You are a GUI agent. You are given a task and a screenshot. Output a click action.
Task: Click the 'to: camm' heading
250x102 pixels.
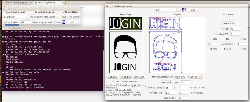click(x=228, y=14)
